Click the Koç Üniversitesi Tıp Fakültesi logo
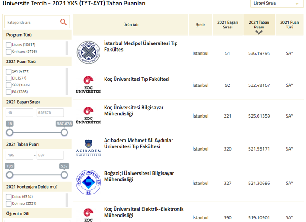The width and height of the screenshot is (306, 222). click(x=88, y=85)
